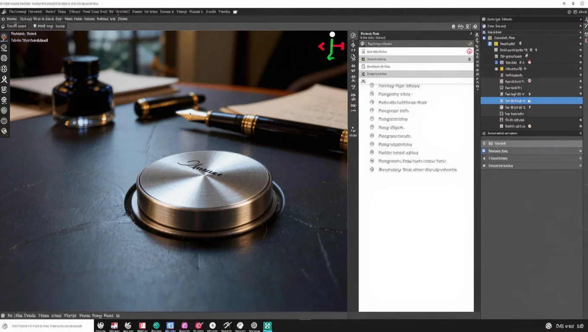
Task: Open the round system tray icon on the taskbar
Action: pos(549,326)
